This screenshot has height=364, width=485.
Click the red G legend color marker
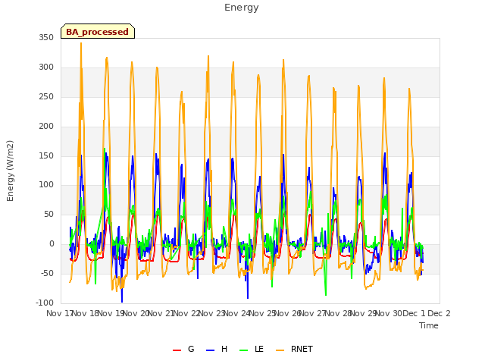pyautogui.click(x=177, y=350)
